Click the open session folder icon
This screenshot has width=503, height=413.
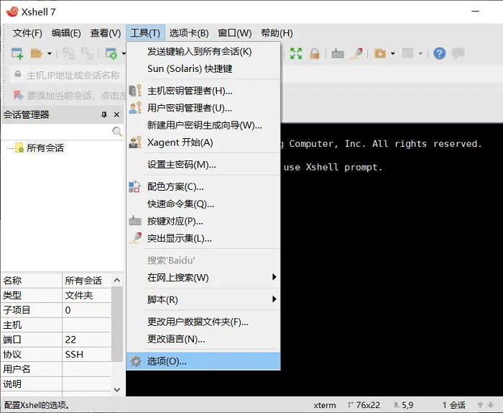[37, 53]
